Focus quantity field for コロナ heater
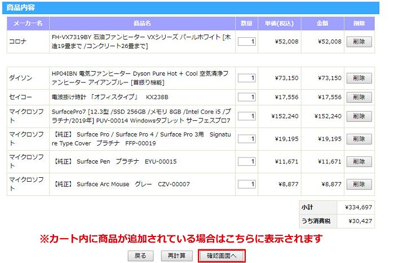 tap(247, 42)
